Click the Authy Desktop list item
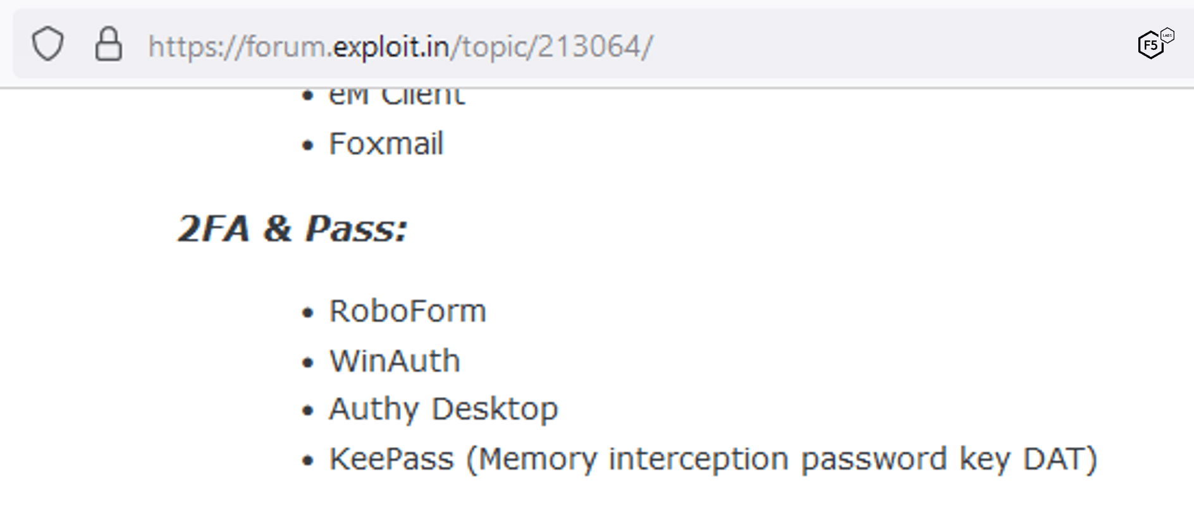 (443, 409)
